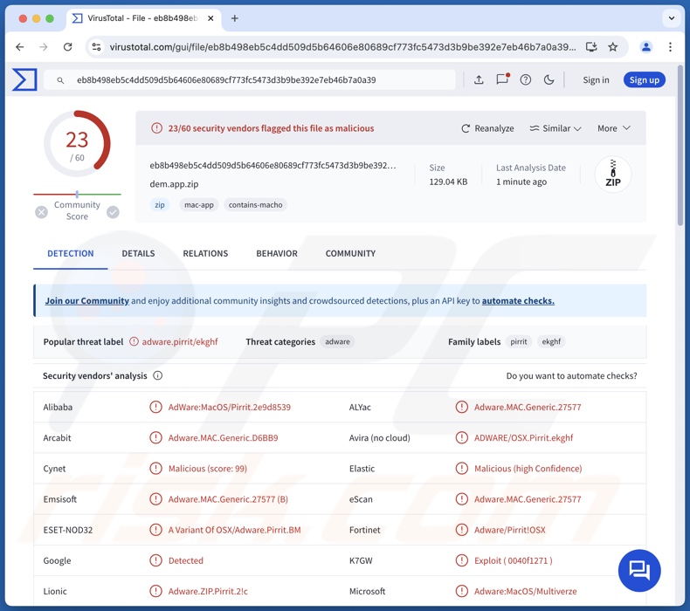Click info icon beside Security vendors' analysis
The height and width of the screenshot is (611, 690).
pyautogui.click(x=157, y=375)
